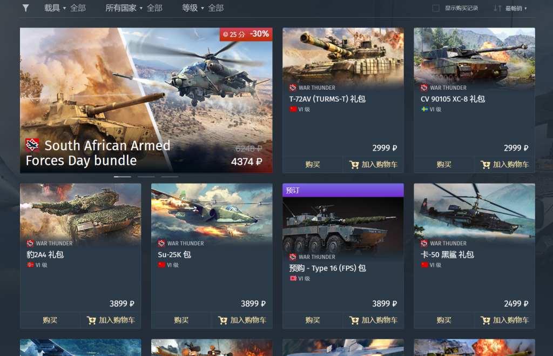Viewport: 553px width, 356px height.
Task: Add 预购 Type 16 (FPS) 包 to cart
Action: [374, 320]
